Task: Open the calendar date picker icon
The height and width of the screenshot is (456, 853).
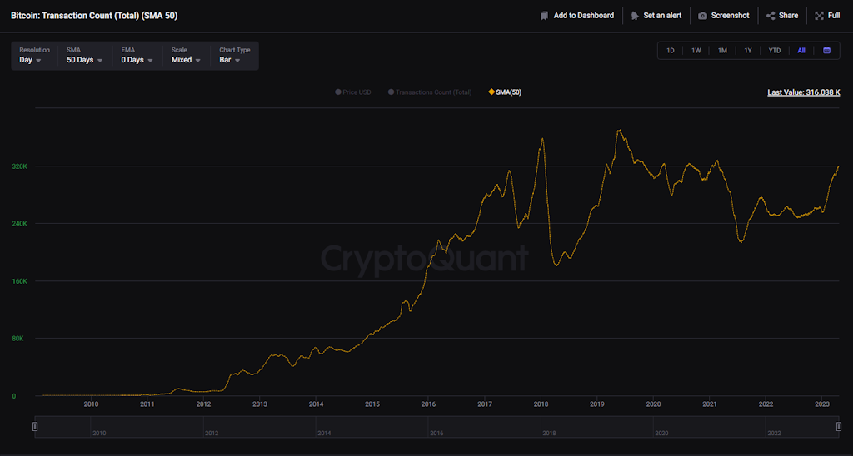Action: (x=826, y=51)
